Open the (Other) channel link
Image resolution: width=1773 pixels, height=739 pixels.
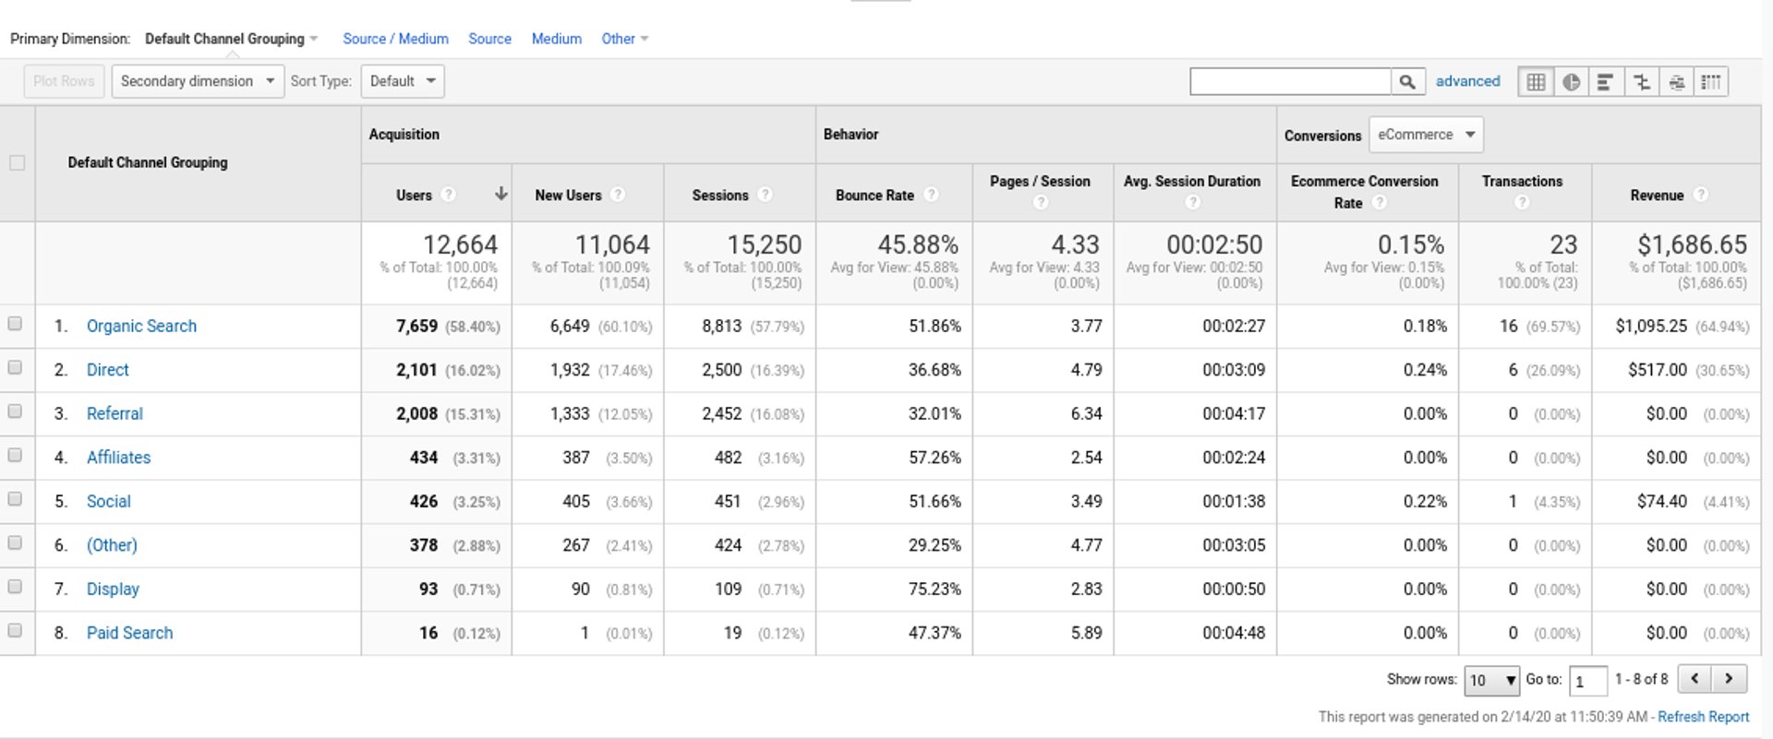(112, 545)
